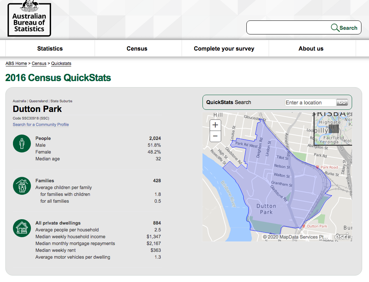
Task: Select the Families count 428
Action: (x=157, y=180)
